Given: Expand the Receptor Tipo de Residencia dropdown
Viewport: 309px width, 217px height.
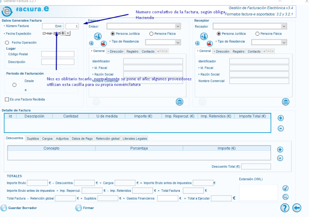Looking at the screenshot, I should coord(284,43).
